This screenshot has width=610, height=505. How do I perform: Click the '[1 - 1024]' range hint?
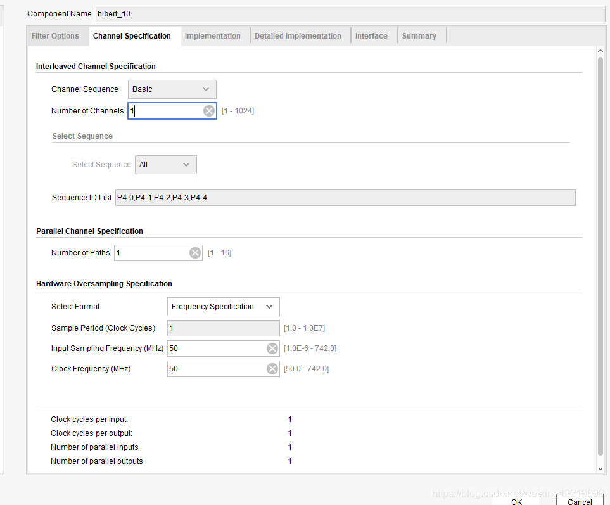pyautogui.click(x=238, y=111)
